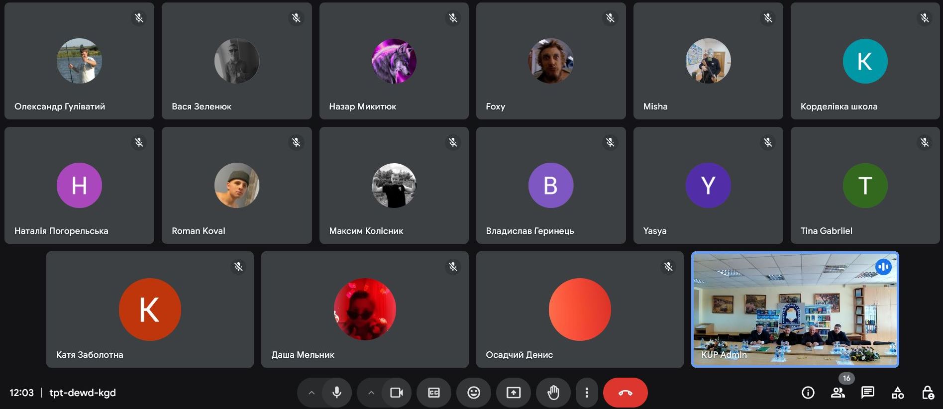Toggle the camera on or off

click(397, 393)
